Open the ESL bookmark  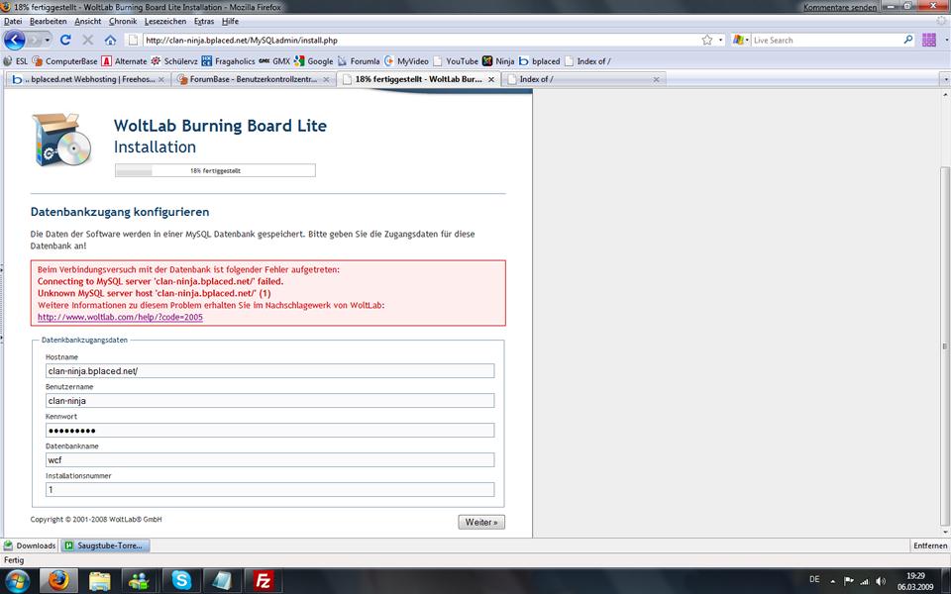pyautogui.click(x=15, y=61)
